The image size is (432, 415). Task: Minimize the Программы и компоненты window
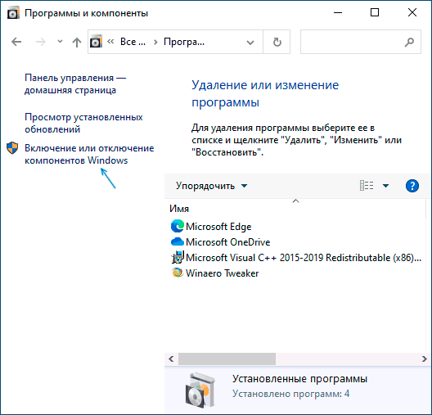(x=338, y=12)
